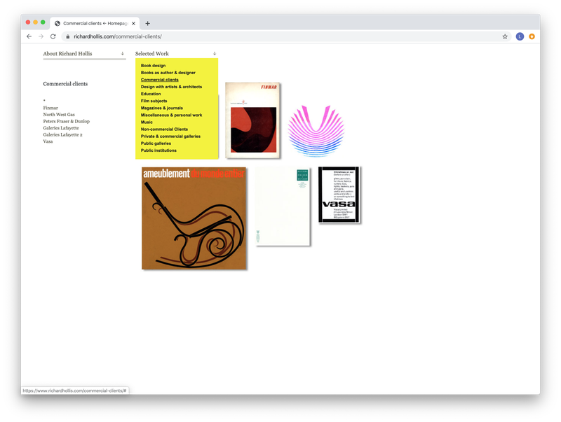Select the underlined Commercial clients item
The image size is (561, 422).
(160, 80)
